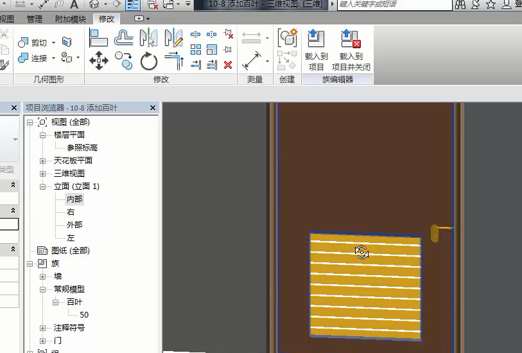Select the Rotate tool
522x353 pixels.
pos(148,61)
